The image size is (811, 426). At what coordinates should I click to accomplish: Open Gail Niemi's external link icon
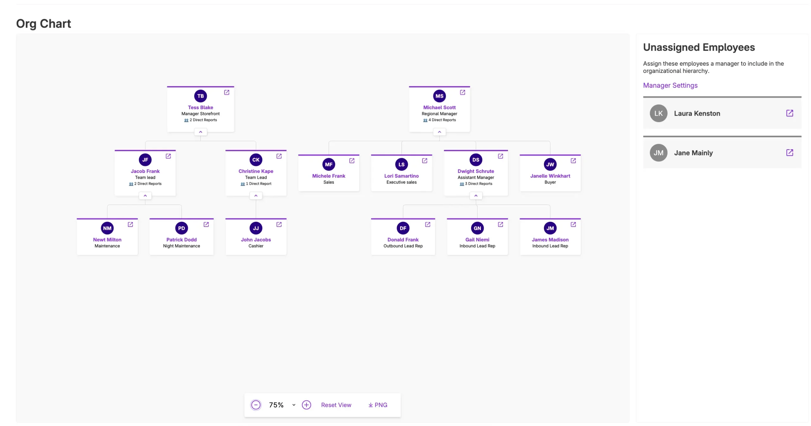click(x=500, y=224)
